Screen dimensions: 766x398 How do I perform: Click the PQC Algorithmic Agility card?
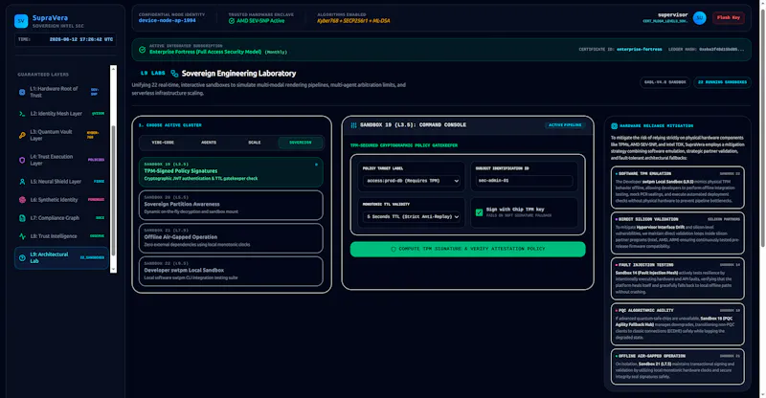pyautogui.click(x=678, y=324)
